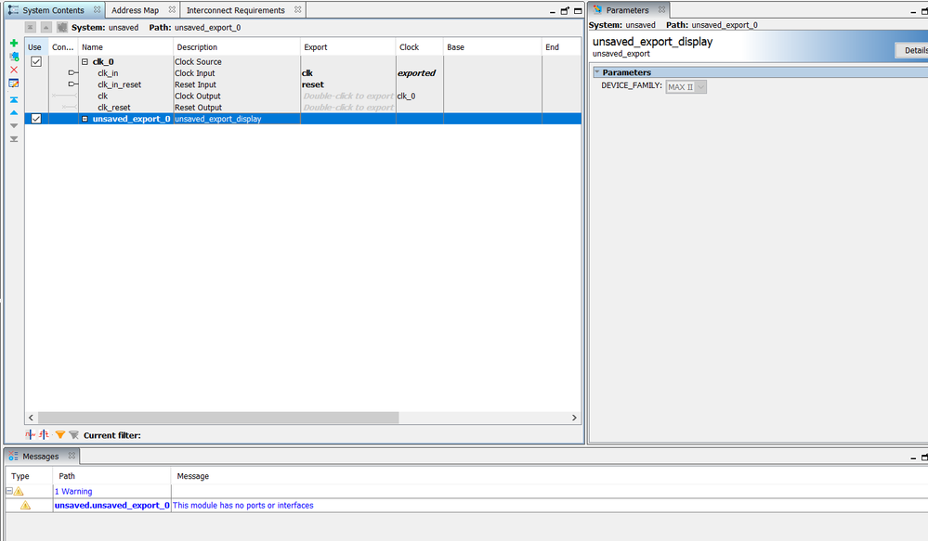
Task: Remove selected component with red X
Action: click(x=14, y=70)
